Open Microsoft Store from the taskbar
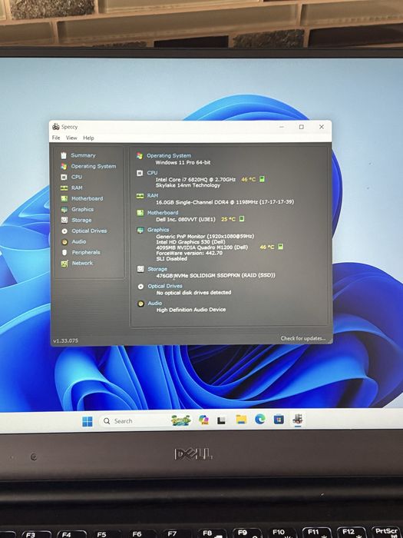This screenshot has height=538, width=403. tap(279, 419)
